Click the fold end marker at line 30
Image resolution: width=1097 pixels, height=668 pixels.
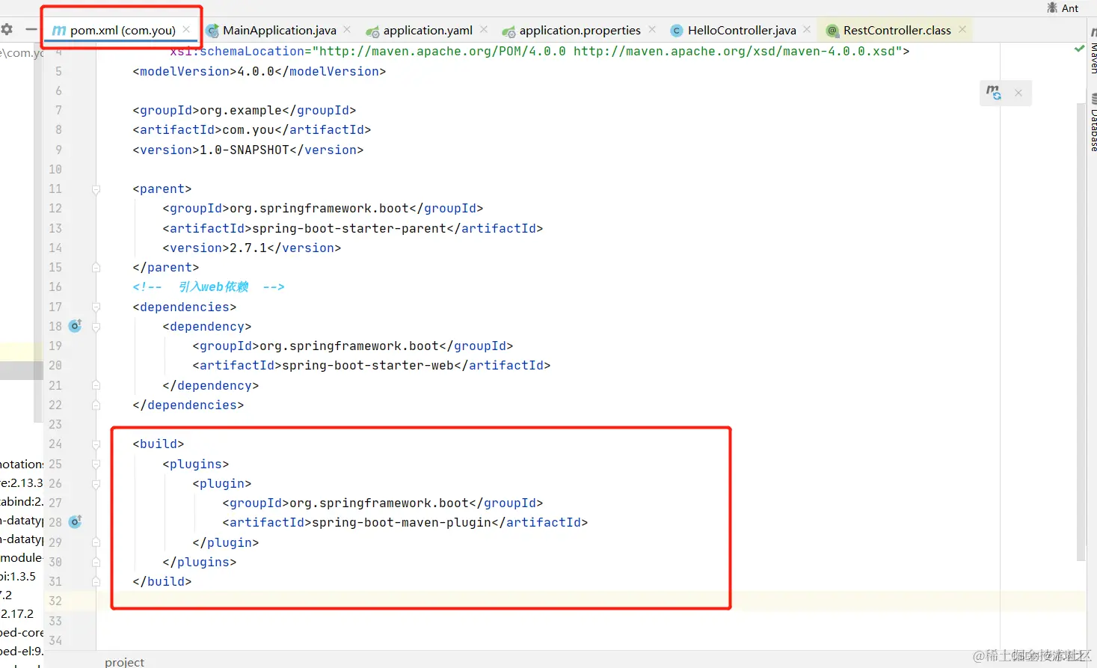tap(96, 562)
